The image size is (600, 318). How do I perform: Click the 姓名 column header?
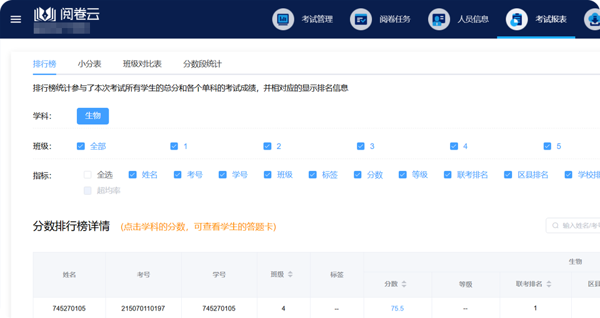coord(69,274)
